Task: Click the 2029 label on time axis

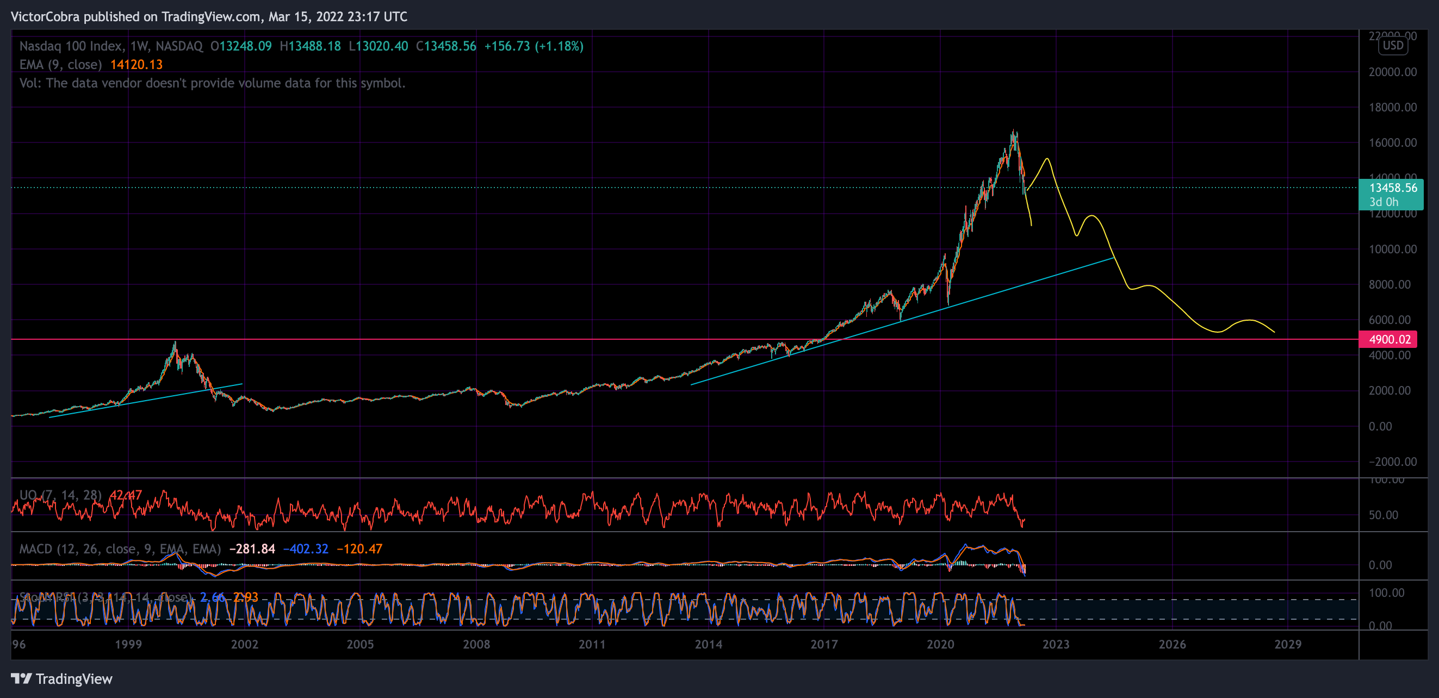Action: [1288, 644]
